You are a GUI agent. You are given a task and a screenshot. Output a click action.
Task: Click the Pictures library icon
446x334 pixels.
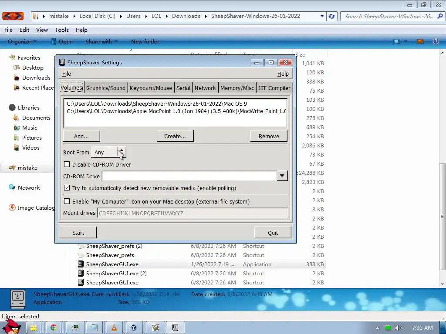(16, 137)
